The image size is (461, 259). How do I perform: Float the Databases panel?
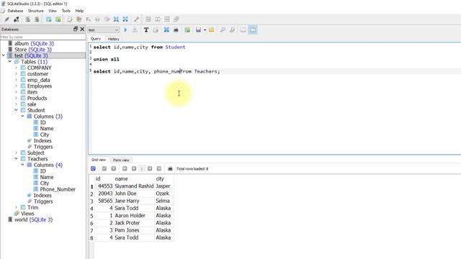coord(76,29)
